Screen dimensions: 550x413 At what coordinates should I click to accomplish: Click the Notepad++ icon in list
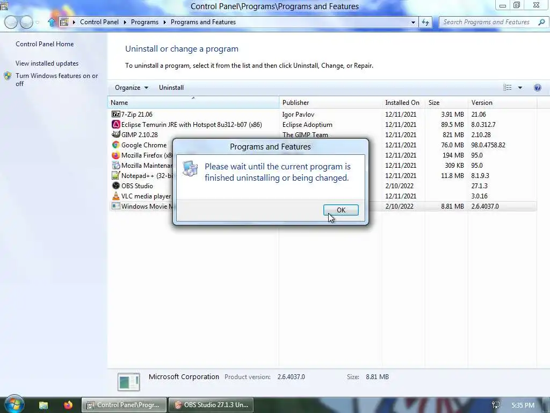click(x=116, y=175)
